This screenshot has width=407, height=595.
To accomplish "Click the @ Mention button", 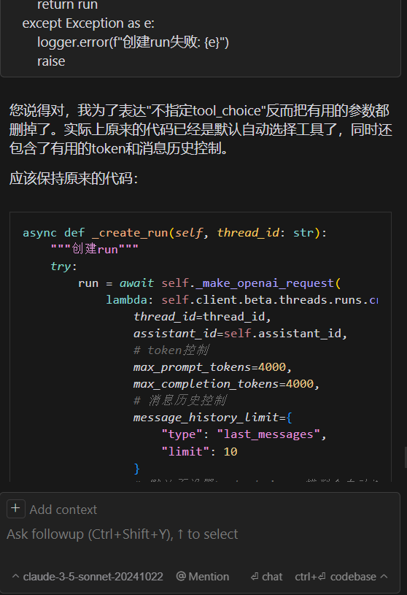I will pos(203,577).
